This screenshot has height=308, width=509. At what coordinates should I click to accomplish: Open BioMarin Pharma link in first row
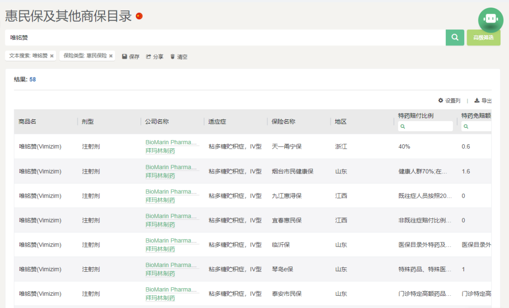click(x=172, y=142)
